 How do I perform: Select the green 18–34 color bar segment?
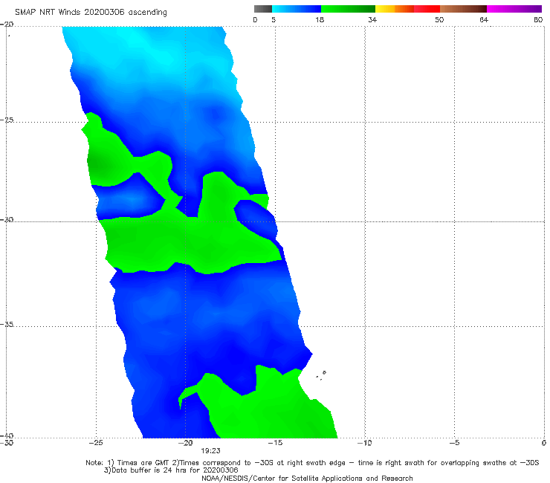click(348, 9)
